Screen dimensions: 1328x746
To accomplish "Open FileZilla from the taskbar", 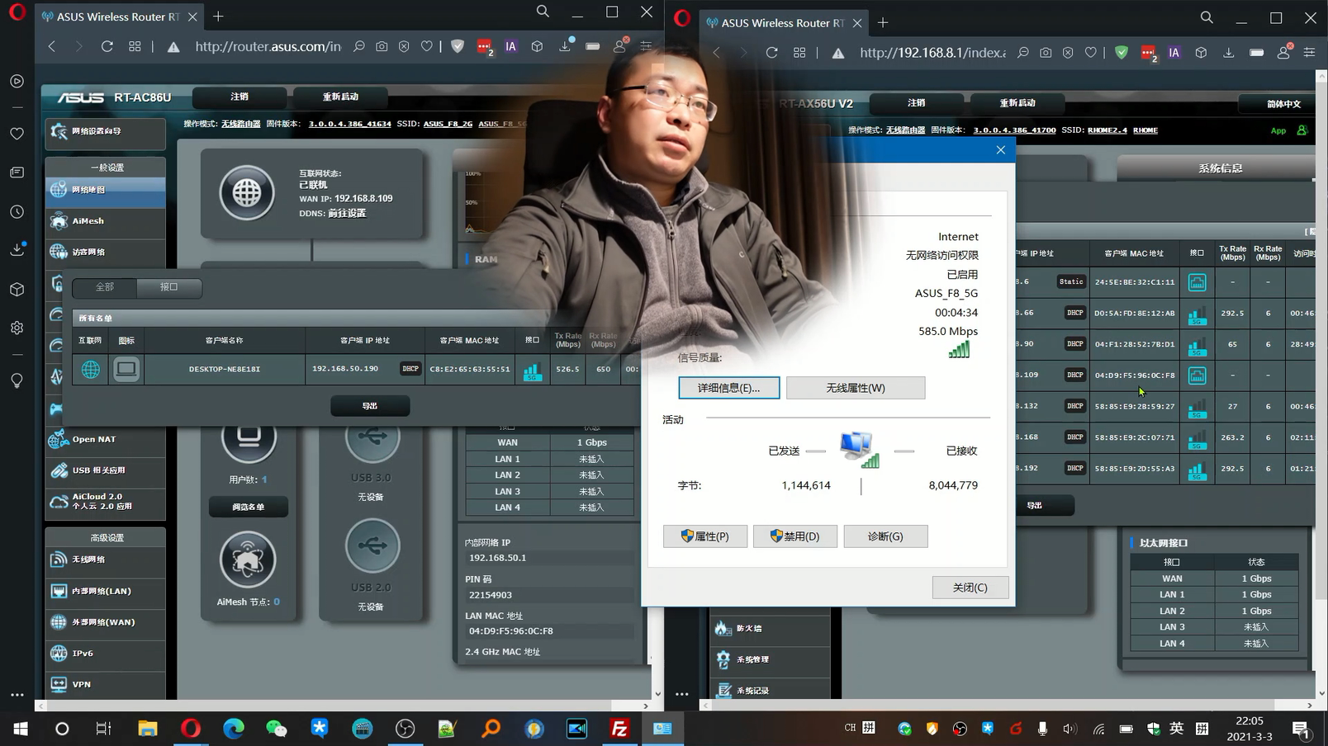I will coord(619,729).
